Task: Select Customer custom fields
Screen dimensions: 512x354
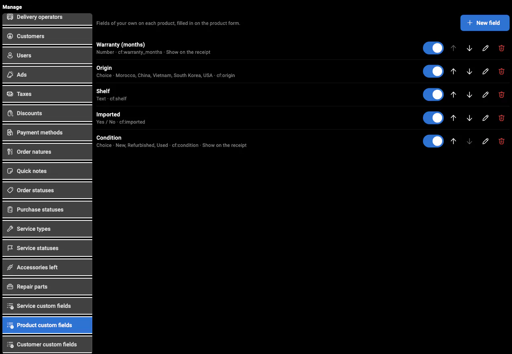Action: pyautogui.click(x=47, y=344)
